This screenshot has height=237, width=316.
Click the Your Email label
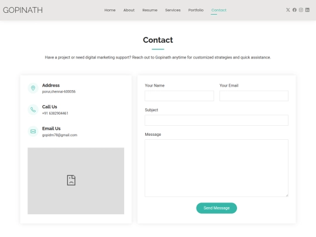229,85
